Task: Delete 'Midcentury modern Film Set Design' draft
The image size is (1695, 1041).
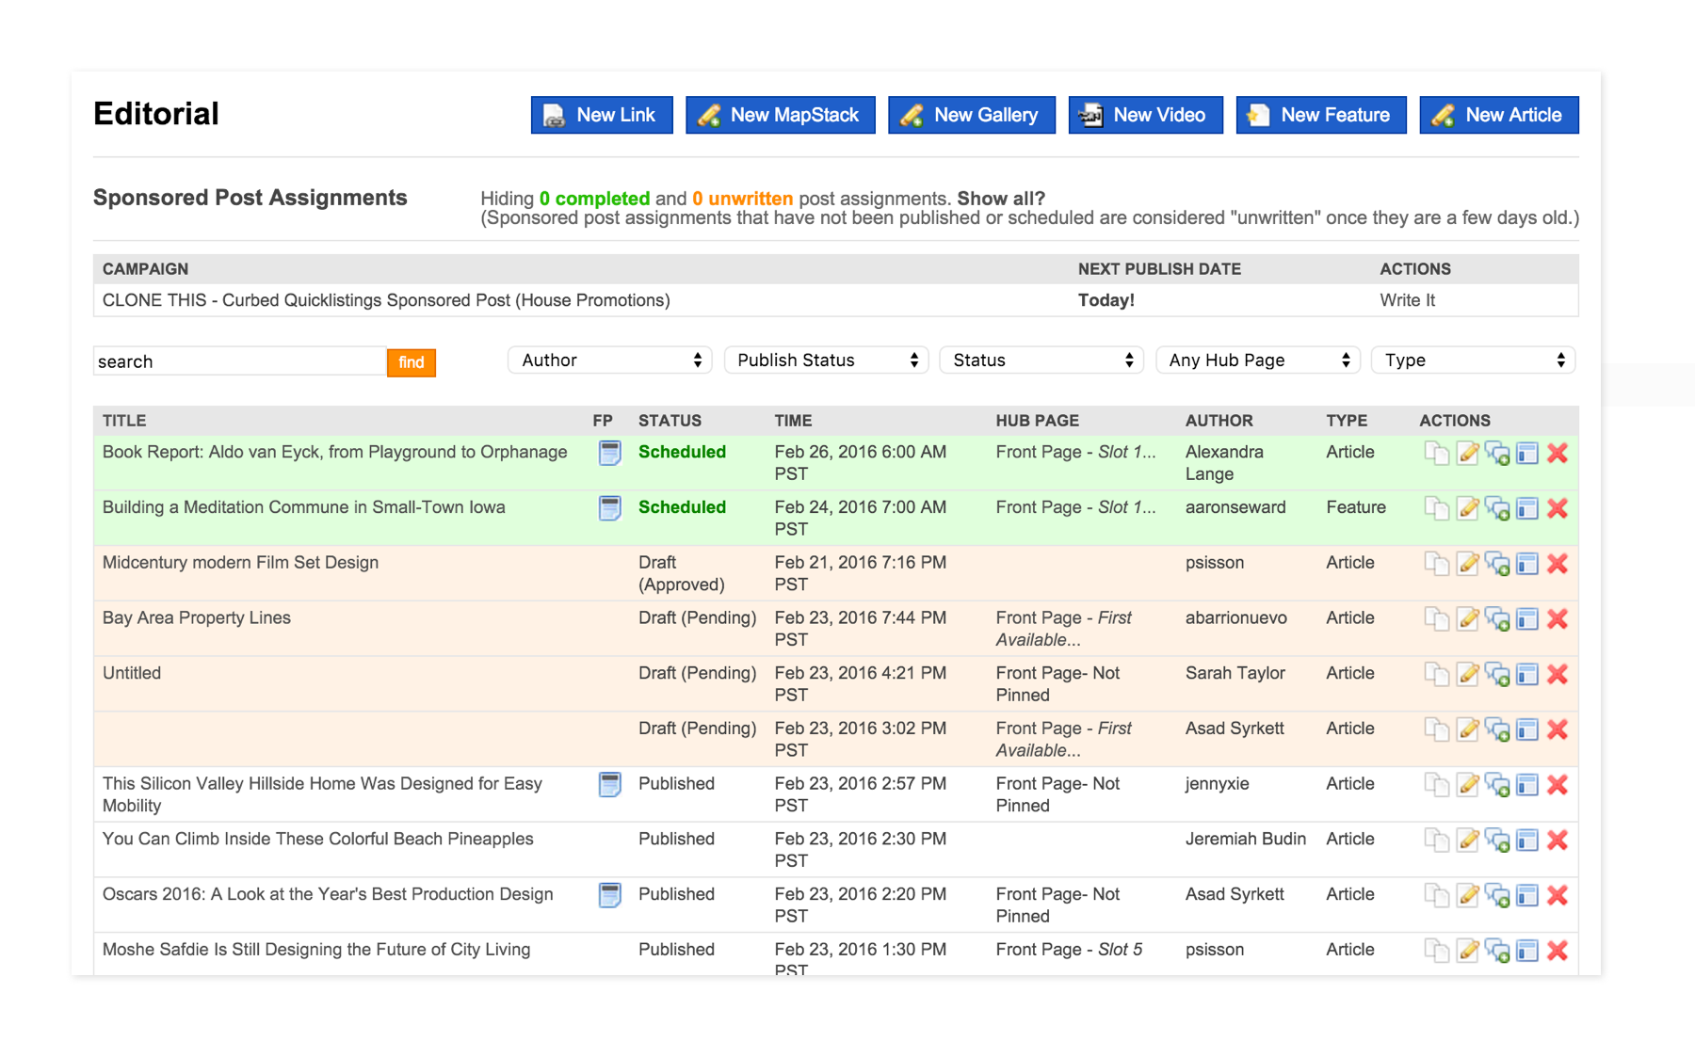Action: (x=1558, y=564)
